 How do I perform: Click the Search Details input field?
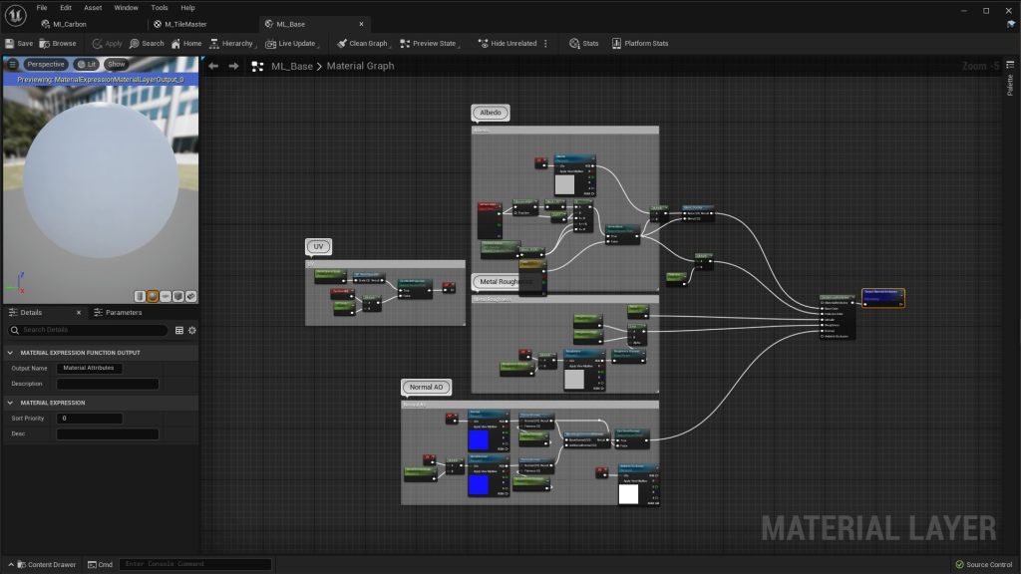click(94, 330)
